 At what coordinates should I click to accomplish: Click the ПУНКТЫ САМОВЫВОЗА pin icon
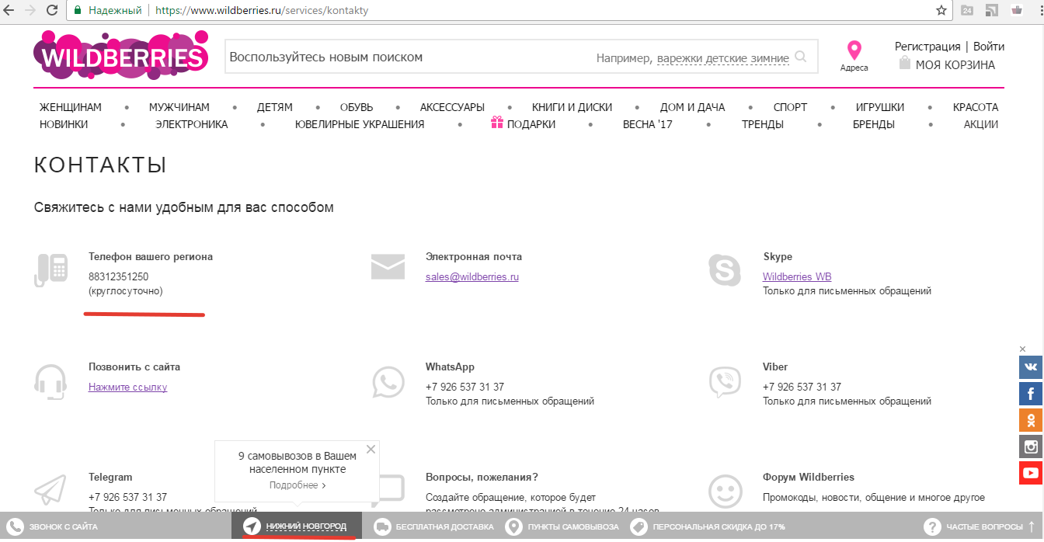(513, 526)
